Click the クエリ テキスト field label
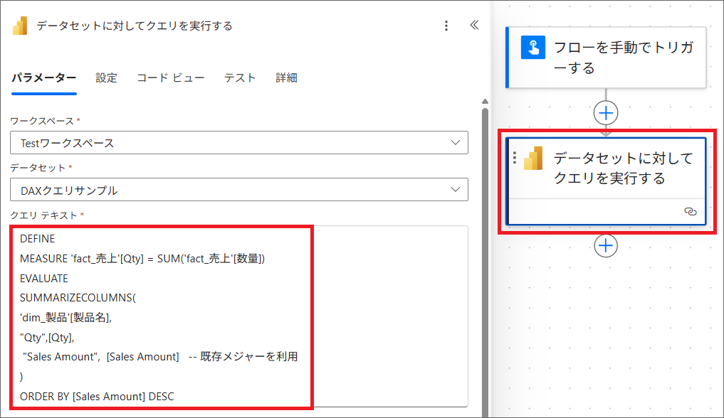Screen dimensions: 724x418 pyautogui.click(x=43, y=215)
